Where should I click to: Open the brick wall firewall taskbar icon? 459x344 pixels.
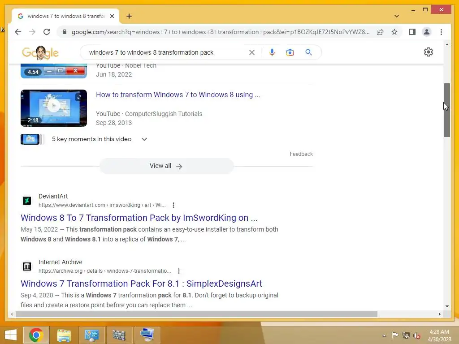pyautogui.click(x=119, y=335)
